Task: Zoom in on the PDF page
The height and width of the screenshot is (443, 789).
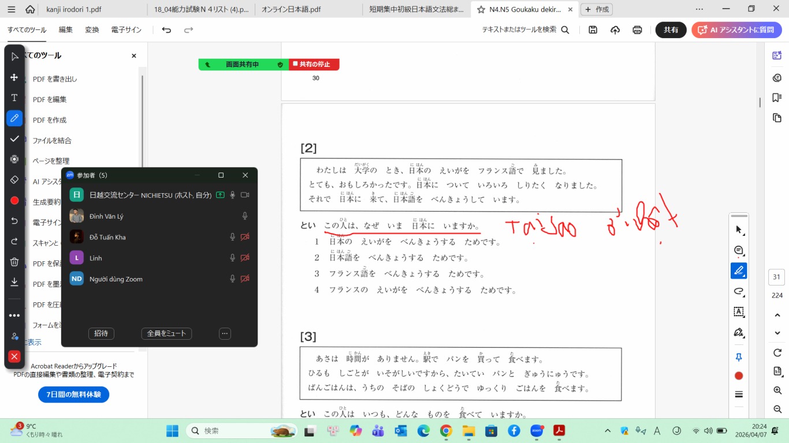Action: click(x=777, y=391)
